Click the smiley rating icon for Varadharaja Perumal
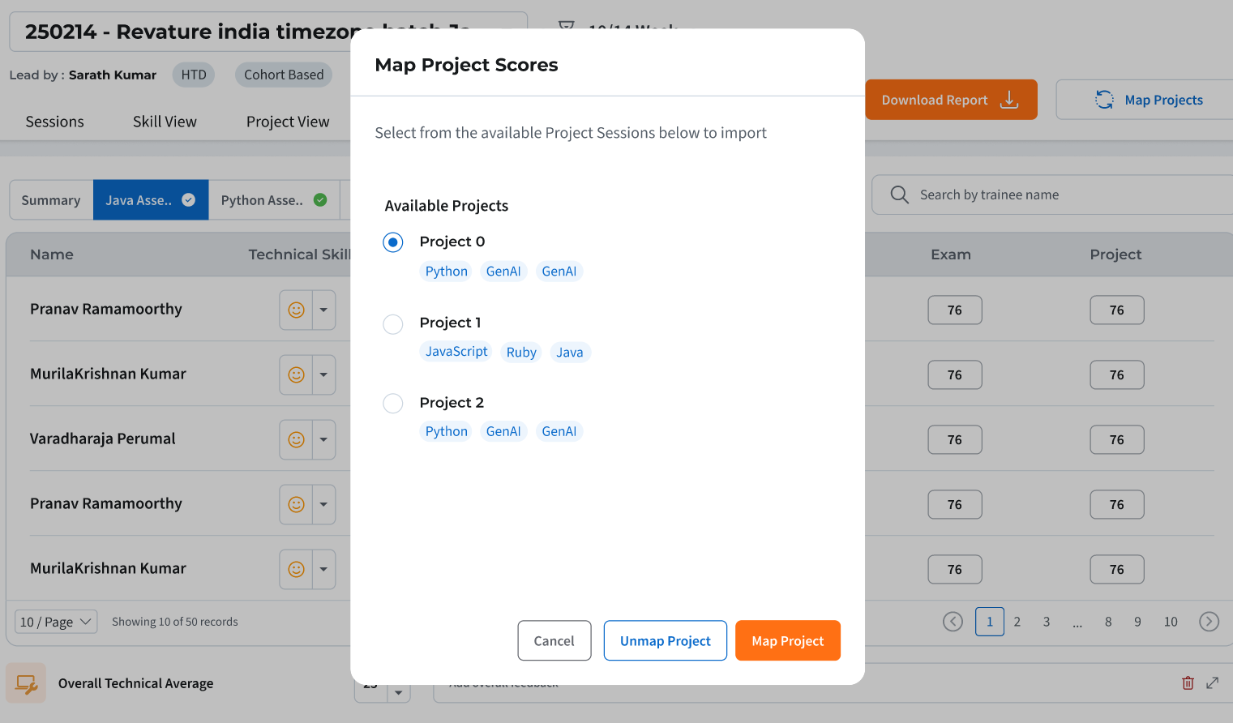The image size is (1233, 723). (x=297, y=439)
